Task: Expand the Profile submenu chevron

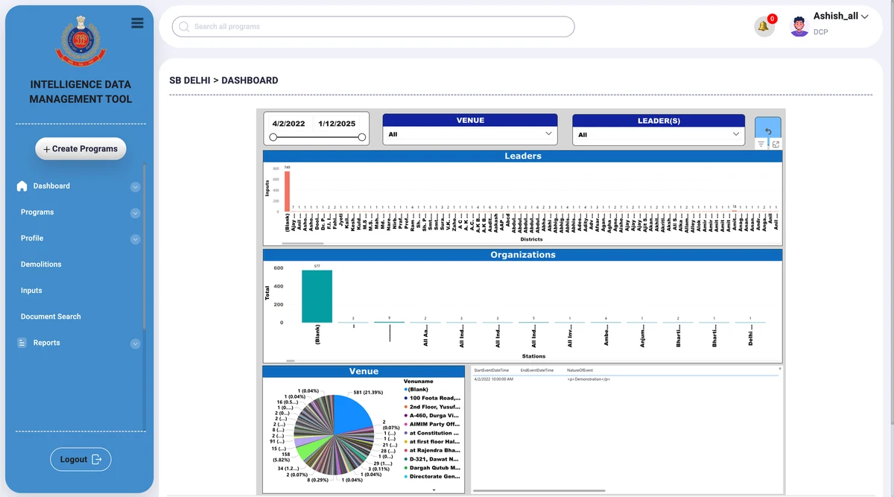Action: (x=135, y=239)
